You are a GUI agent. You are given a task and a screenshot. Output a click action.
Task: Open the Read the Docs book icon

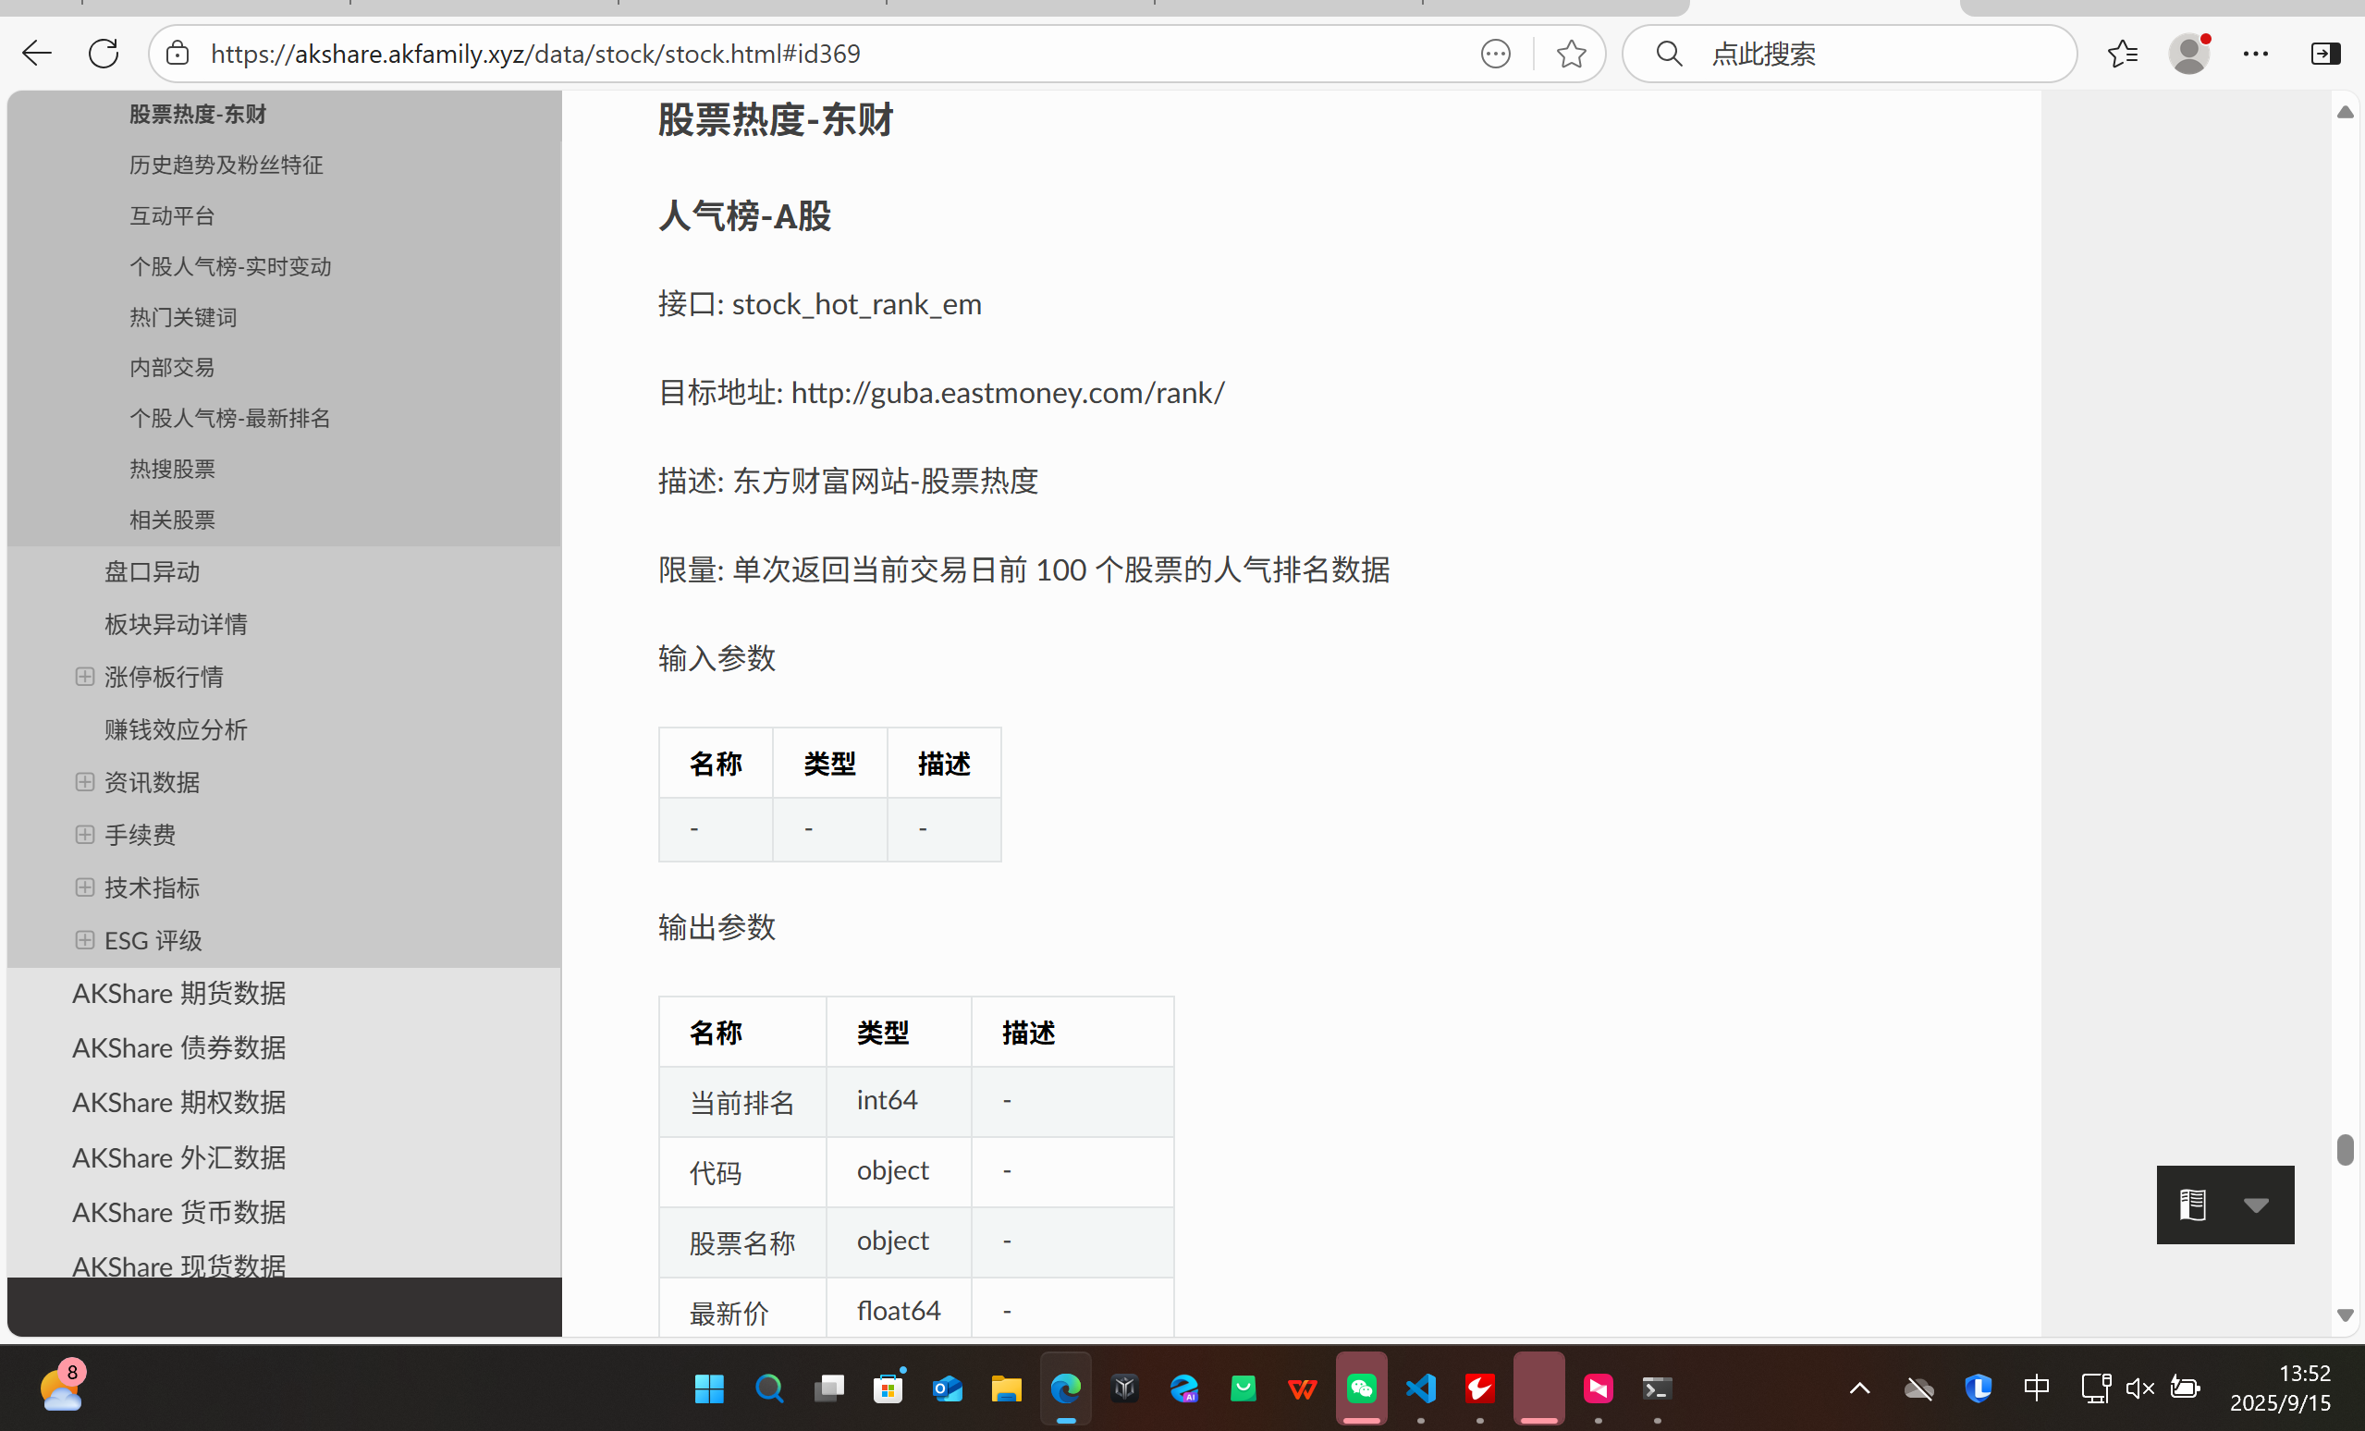click(2192, 1204)
